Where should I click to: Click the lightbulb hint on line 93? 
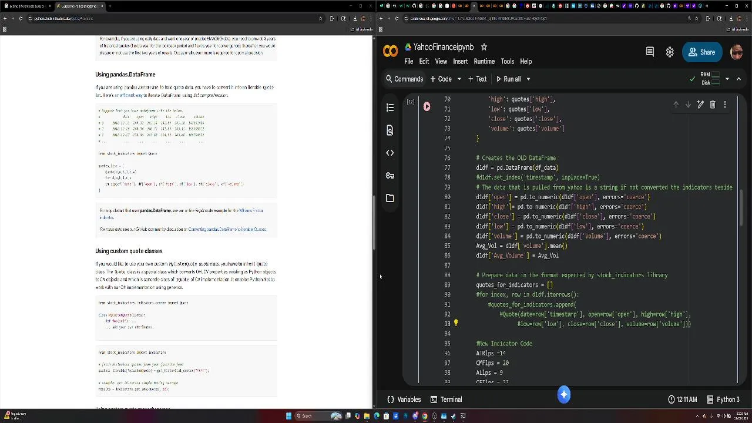pyautogui.click(x=456, y=323)
